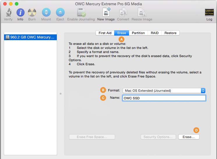This screenshot has height=159, width=217.
Task: Click the Resize Image icon
Action: (142, 12)
